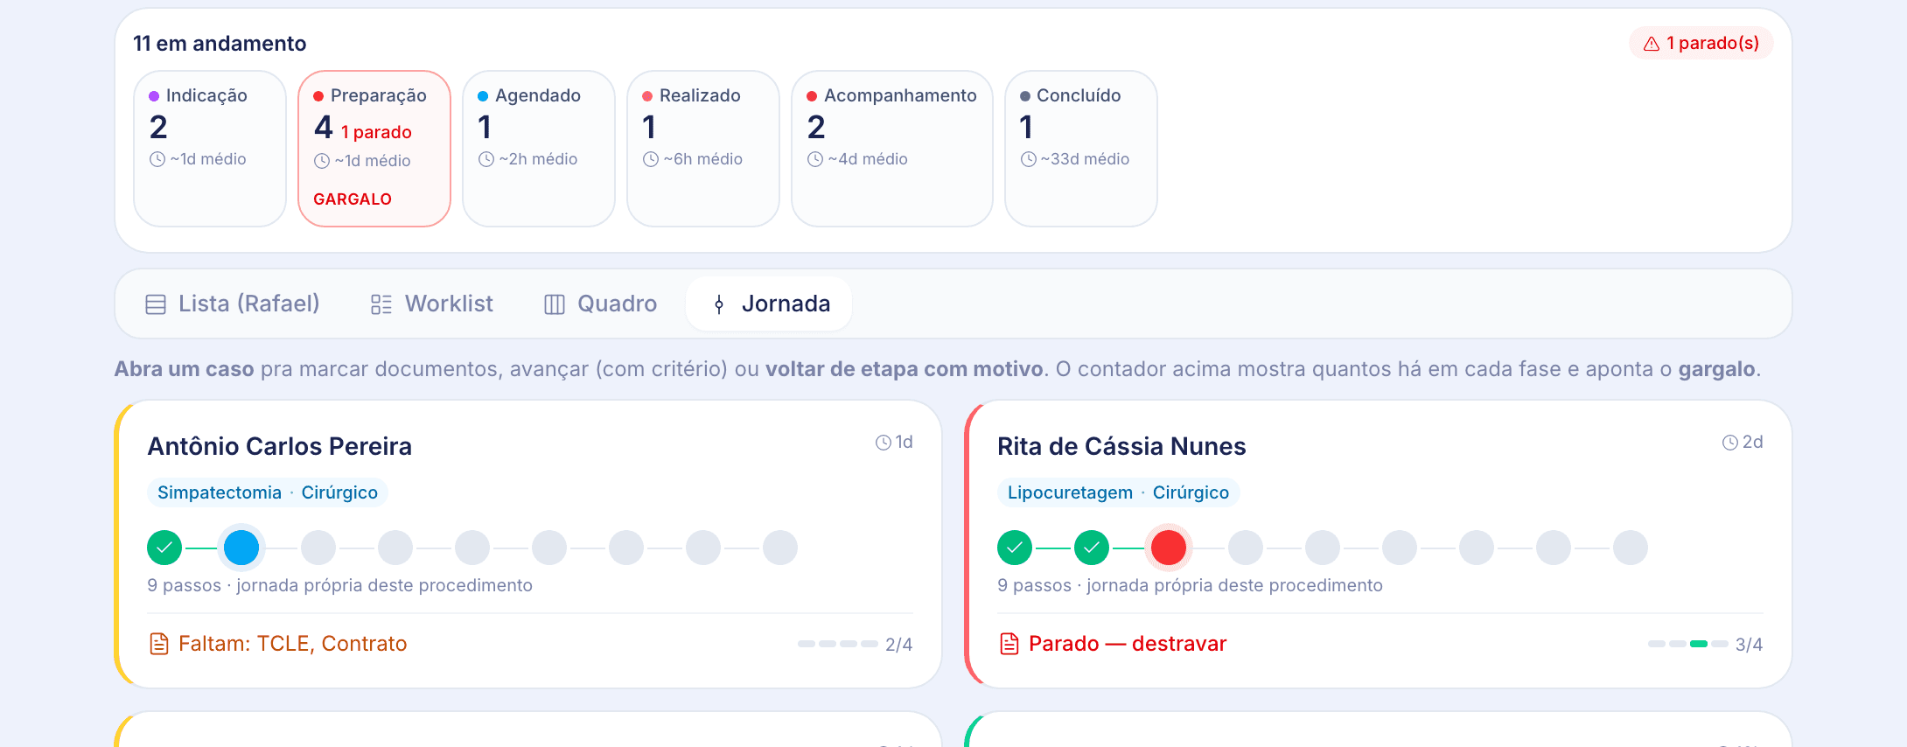
Task: Open the Preparação bottleneck stage card
Action: (374, 148)
